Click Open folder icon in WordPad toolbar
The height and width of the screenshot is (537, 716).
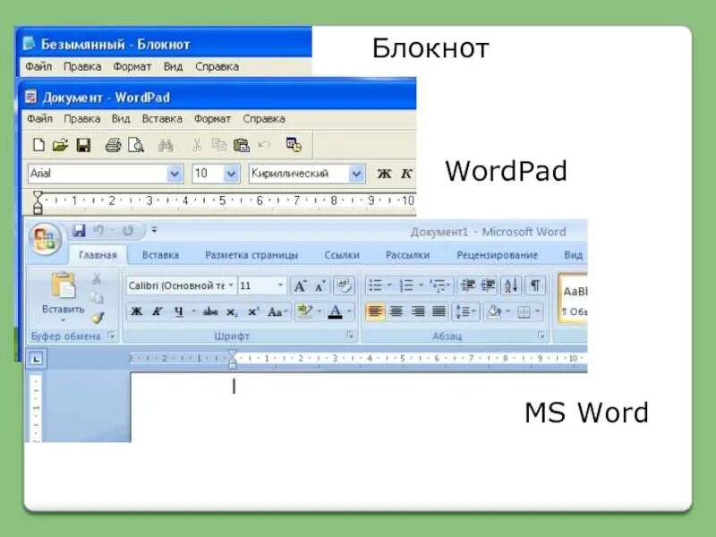tap(60, 145)
